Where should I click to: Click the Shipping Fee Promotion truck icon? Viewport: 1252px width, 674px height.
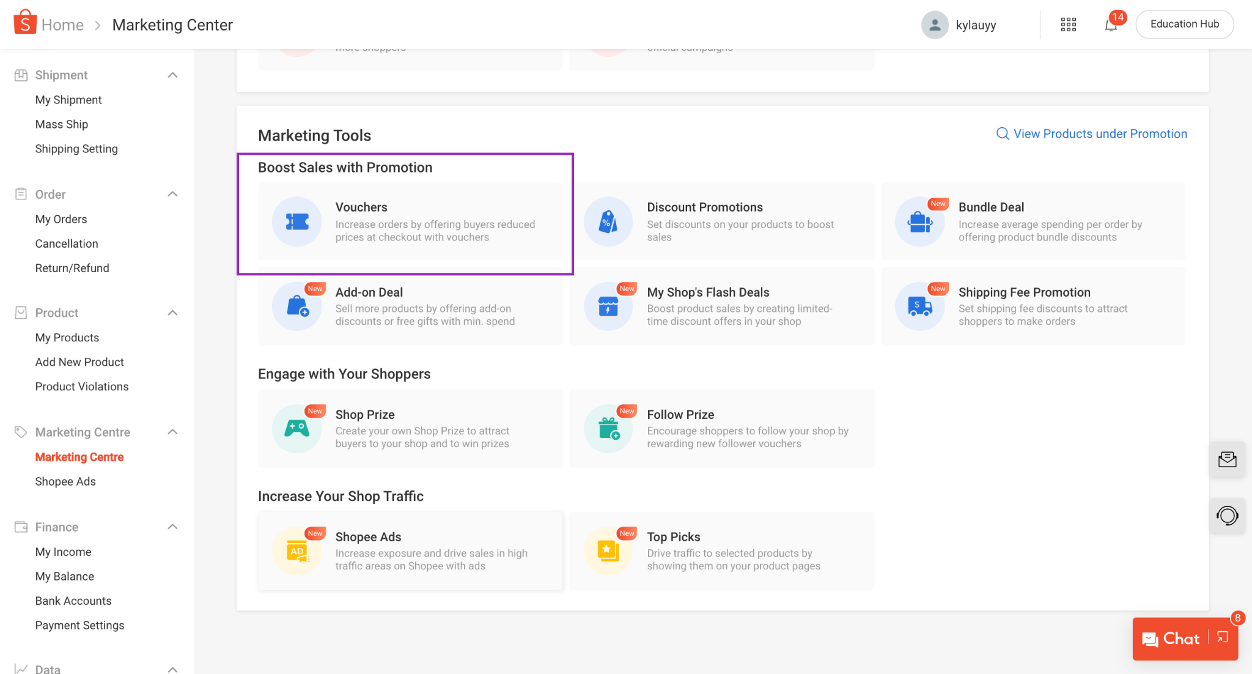(x=920, y=306)
